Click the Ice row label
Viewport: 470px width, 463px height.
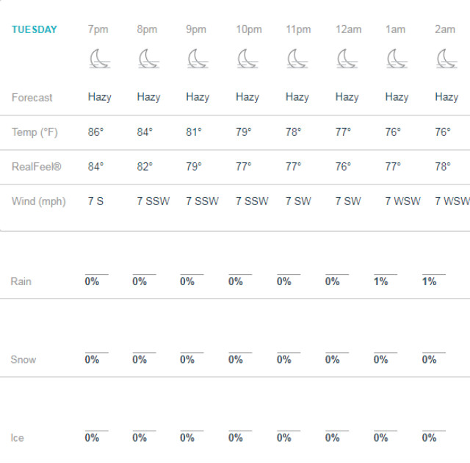[x=17, y=438]
